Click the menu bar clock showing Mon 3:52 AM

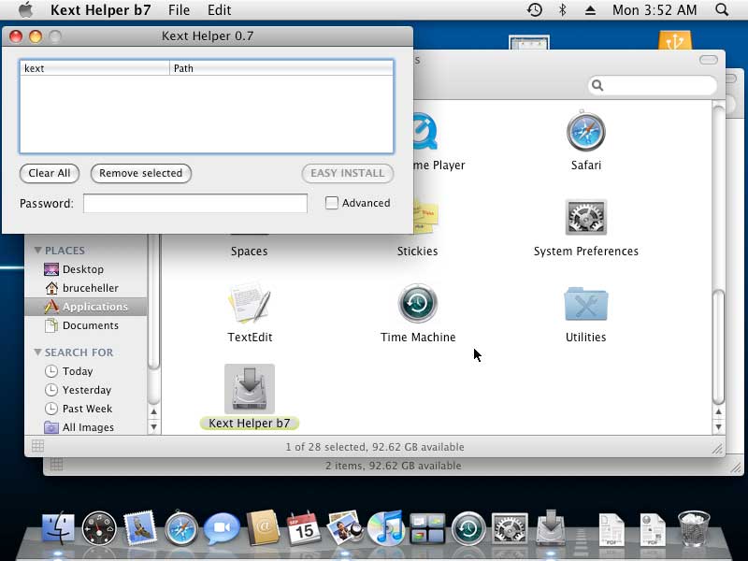click(x=654, y=10)
